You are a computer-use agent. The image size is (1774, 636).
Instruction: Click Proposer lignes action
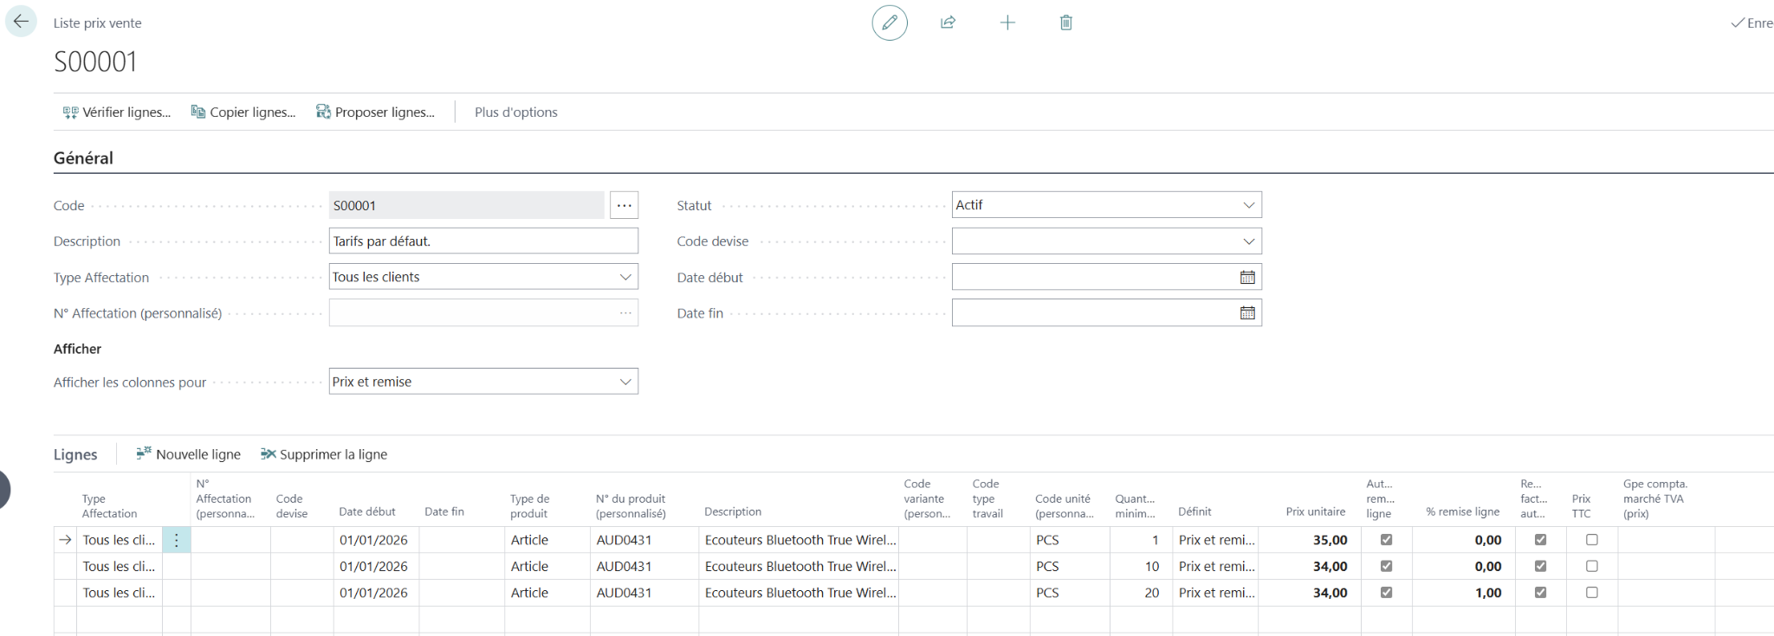[x=375, y=112]
